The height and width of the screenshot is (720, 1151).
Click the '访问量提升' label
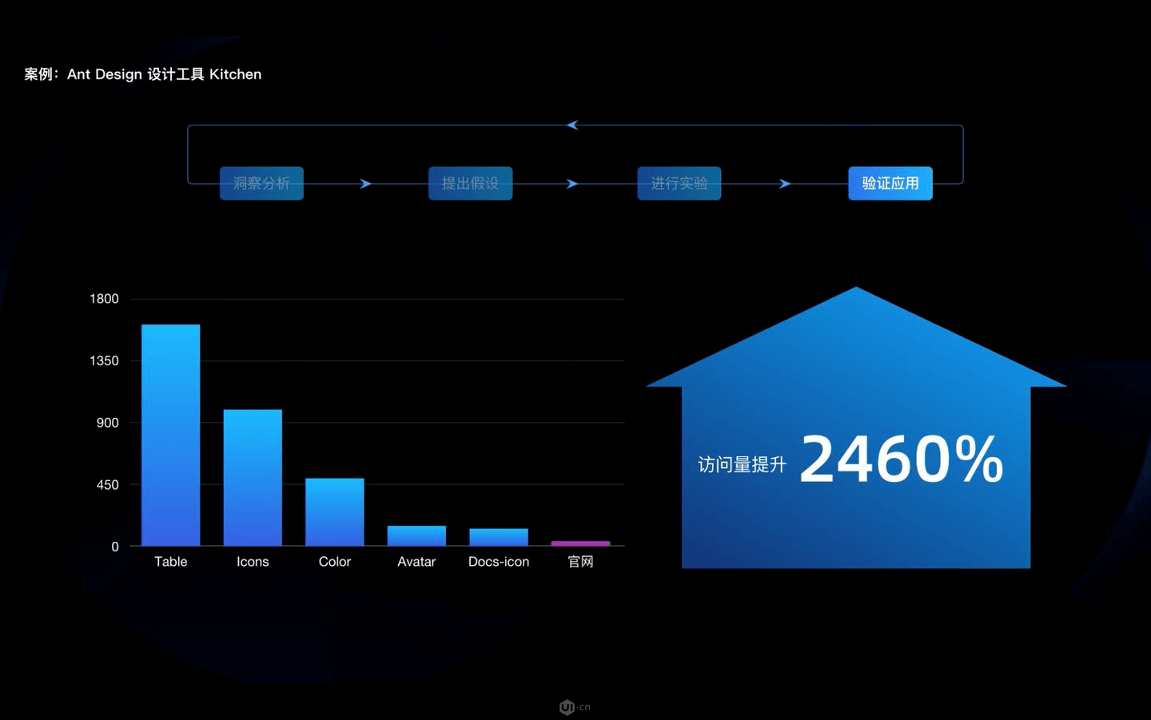(742, 464)
